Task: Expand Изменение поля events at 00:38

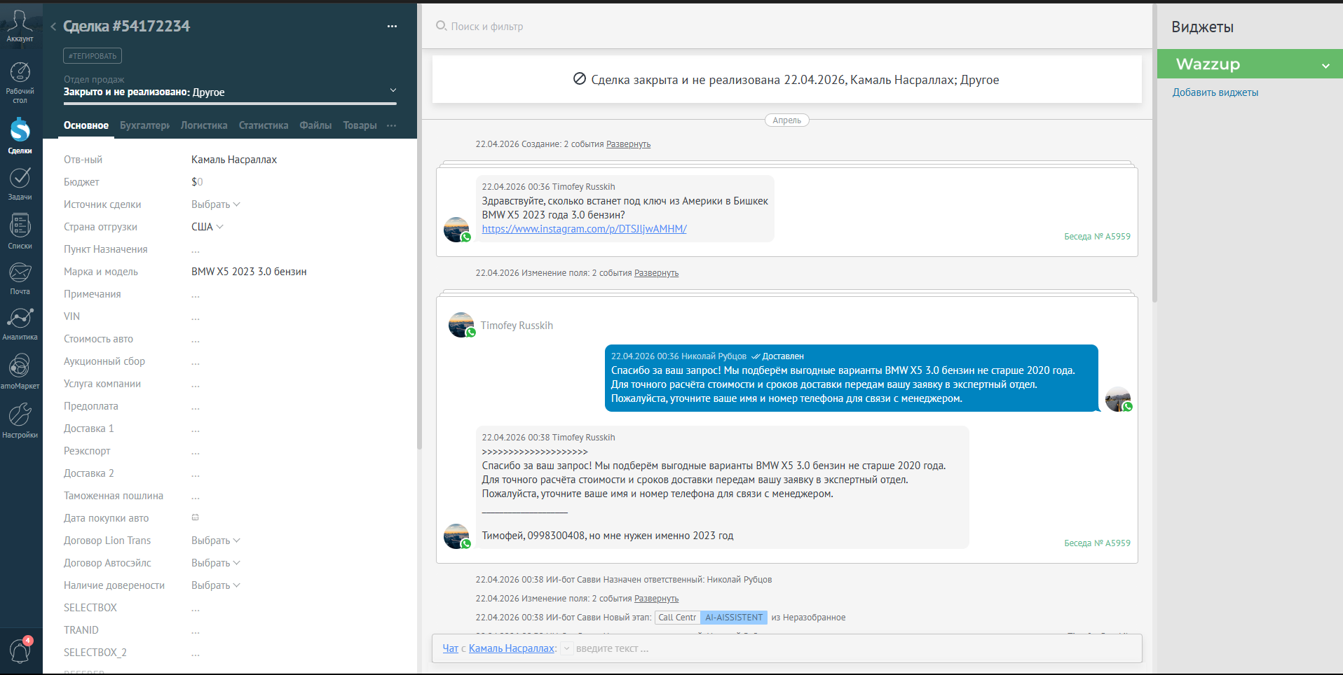Action: click(x=656, y=599)
